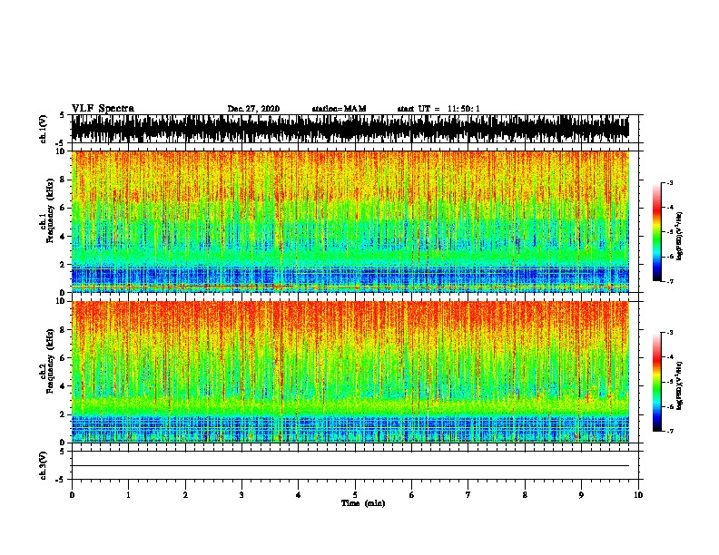Click the "ch.1(V)" waveform axis label
Screen dimensions: 719x555
pos(44,129)
